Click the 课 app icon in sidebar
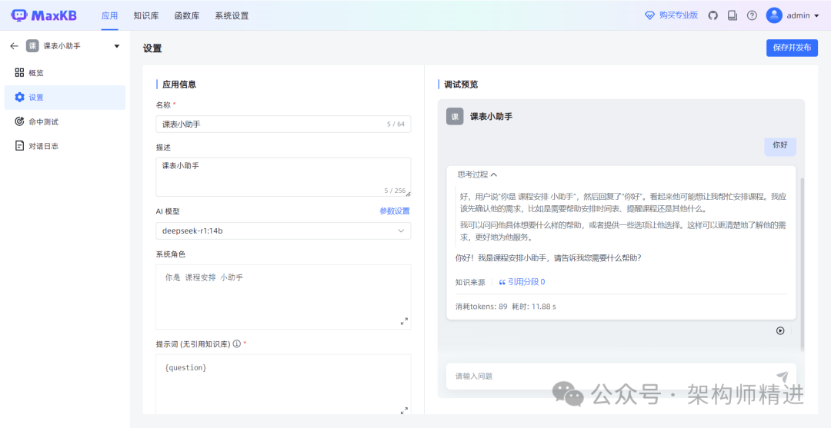 point(32,46)
